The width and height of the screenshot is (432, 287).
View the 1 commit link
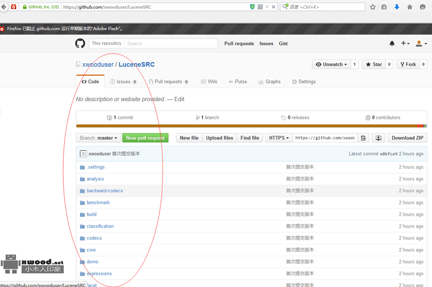(x=120, y=117)
